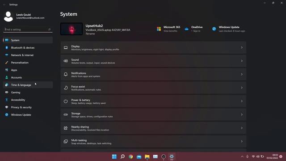Click the search magnifier in Find a setting
Viewport: 286px width, 161px height.
pos(49,30)
